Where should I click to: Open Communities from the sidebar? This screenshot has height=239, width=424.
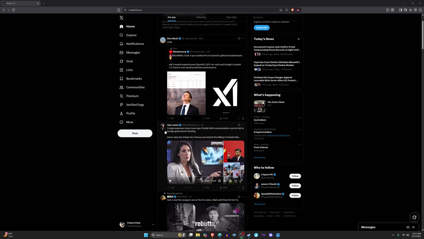(132, 87)
